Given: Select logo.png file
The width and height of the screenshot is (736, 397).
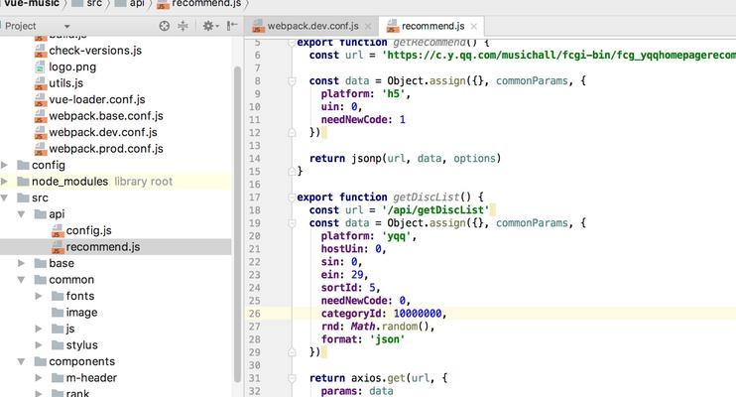Looking at the screenshot, I should click(72, 66).
